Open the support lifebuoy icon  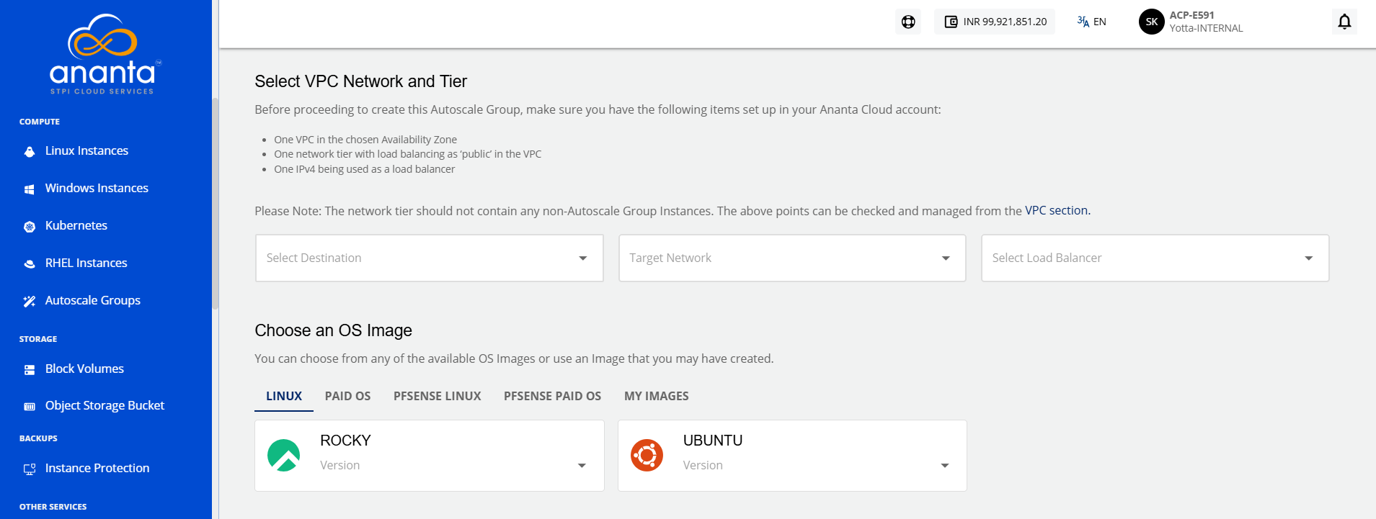(908, 22)
